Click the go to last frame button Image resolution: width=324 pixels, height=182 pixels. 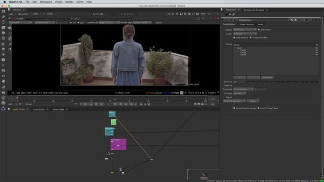pyautogui.click(x=132, y=104)
